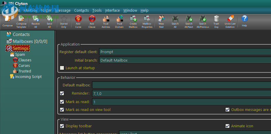Click the Create Mailbox icon
Screen dimensions: 271x134
click(133, 18)
